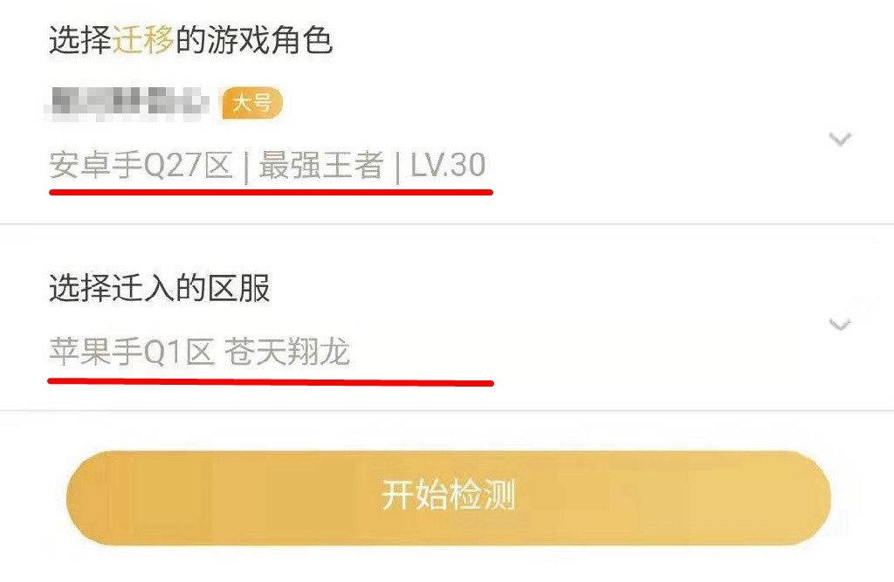Tap the 安卓手Q27区 source zone text
The image size is (894, 582).
(141, 165)
